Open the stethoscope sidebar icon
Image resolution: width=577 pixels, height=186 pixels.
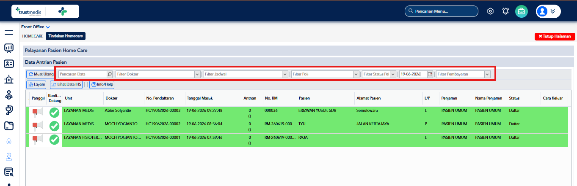click(x=9, y=111)
